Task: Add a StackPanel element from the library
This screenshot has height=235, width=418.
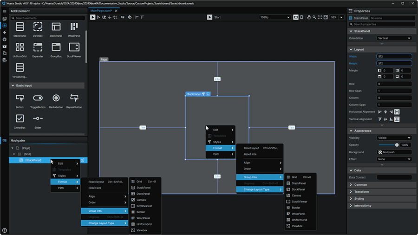Action: point(20,30)
